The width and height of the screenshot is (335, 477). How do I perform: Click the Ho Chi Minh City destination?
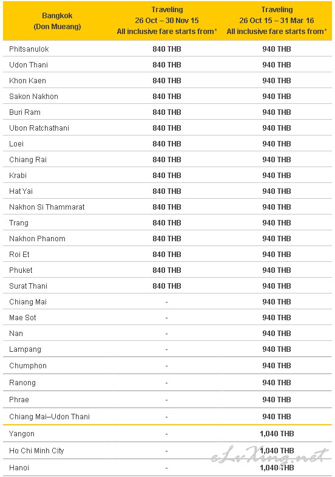coord(36,451)
